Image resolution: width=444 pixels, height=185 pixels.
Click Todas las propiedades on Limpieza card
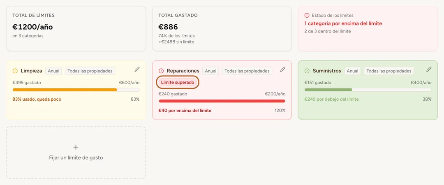(90, 71)
